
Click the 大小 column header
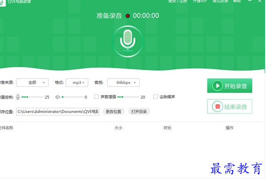click(119, 128)
